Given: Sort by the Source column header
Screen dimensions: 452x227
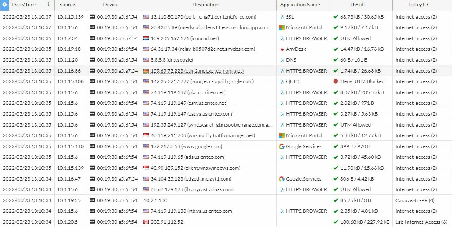Looking at the screenshot, I should point(67,5).
